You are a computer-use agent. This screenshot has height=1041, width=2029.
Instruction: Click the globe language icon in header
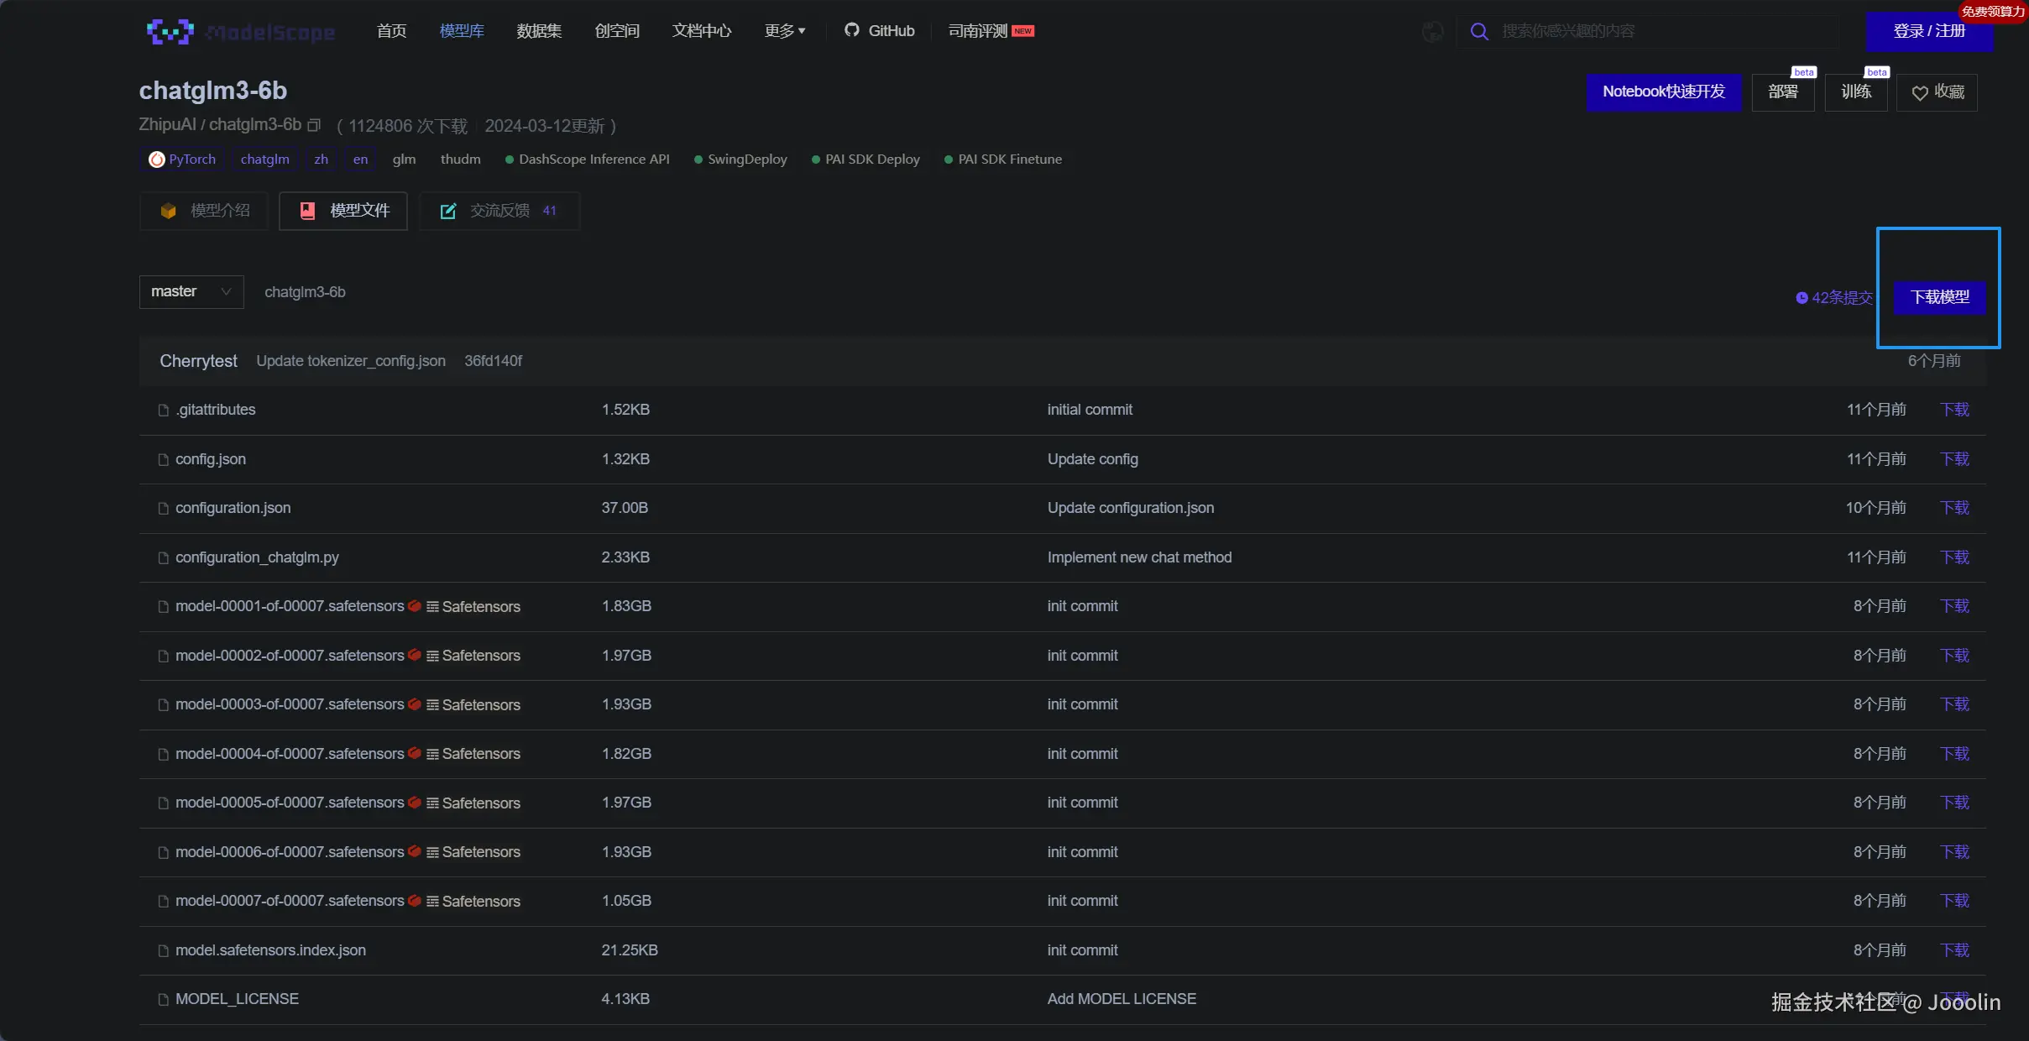click(1433, 32)
